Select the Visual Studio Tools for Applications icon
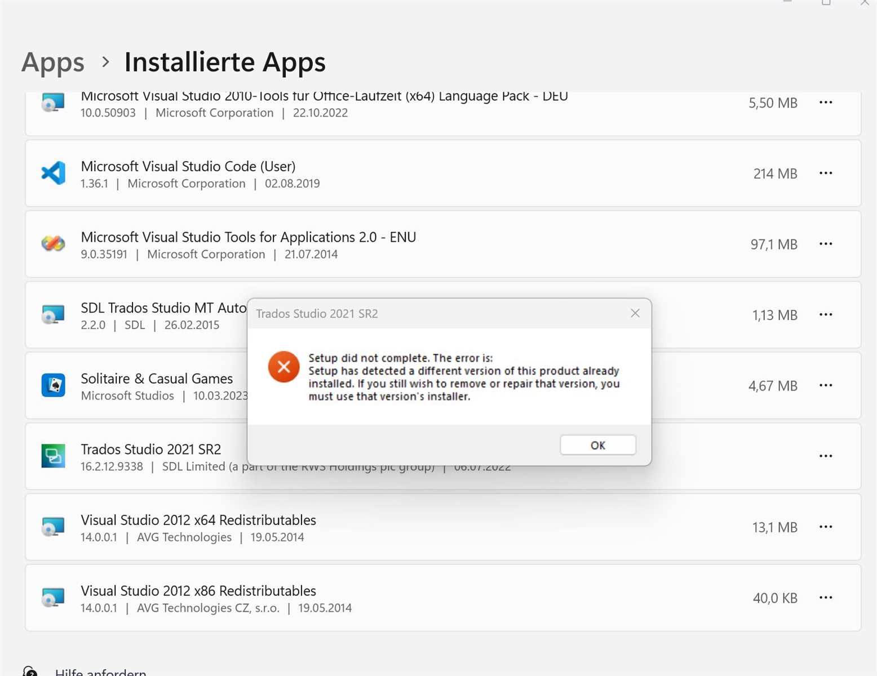The width and height of the screenshot is (877, 676). coord(52,244)
